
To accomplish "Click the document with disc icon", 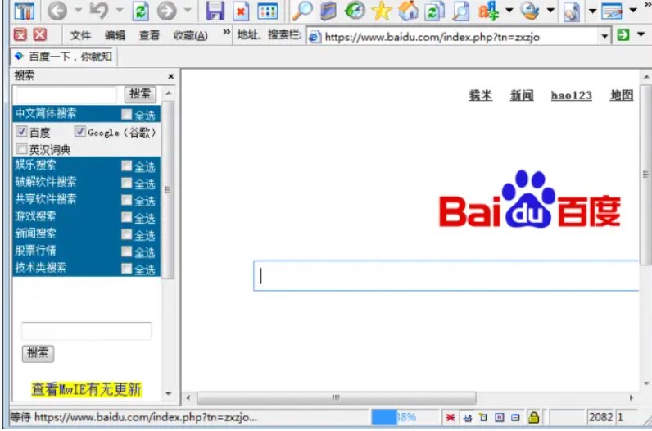I will 572,11.
